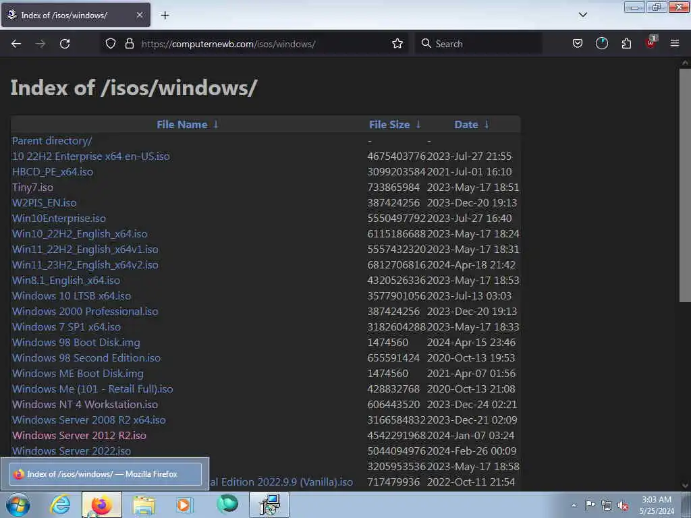Click Windows 10 LTSB x64.iso
This screenshot has height=518, width=691.
point(72,296)
